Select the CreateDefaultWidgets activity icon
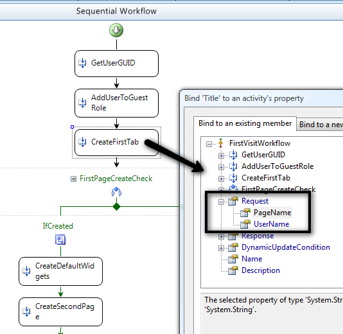Image resolution: width=343 pixels, height=334 pixels. (x=26, y=271)
